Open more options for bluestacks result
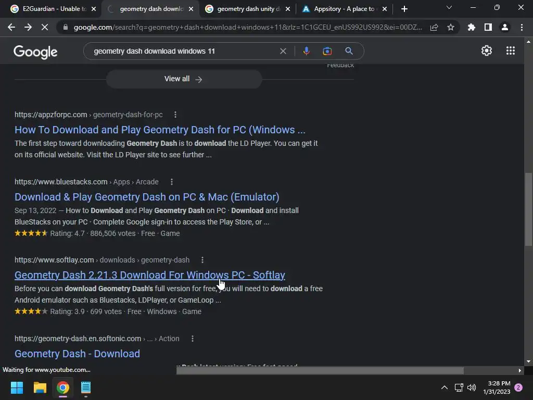533x400 pixels. [x=172, y=182]
